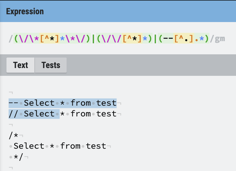
Task: Click the closing "*/" line in text
Action: pyautogui.click(x=19, y=157)
